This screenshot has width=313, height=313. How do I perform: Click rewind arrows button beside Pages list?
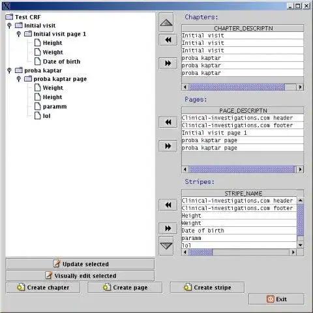(x=168, y=122)
